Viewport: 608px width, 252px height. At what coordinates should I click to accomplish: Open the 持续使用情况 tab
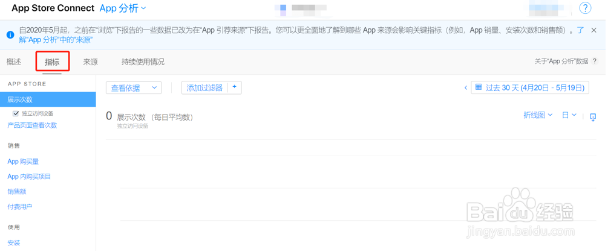coord(143,62)
